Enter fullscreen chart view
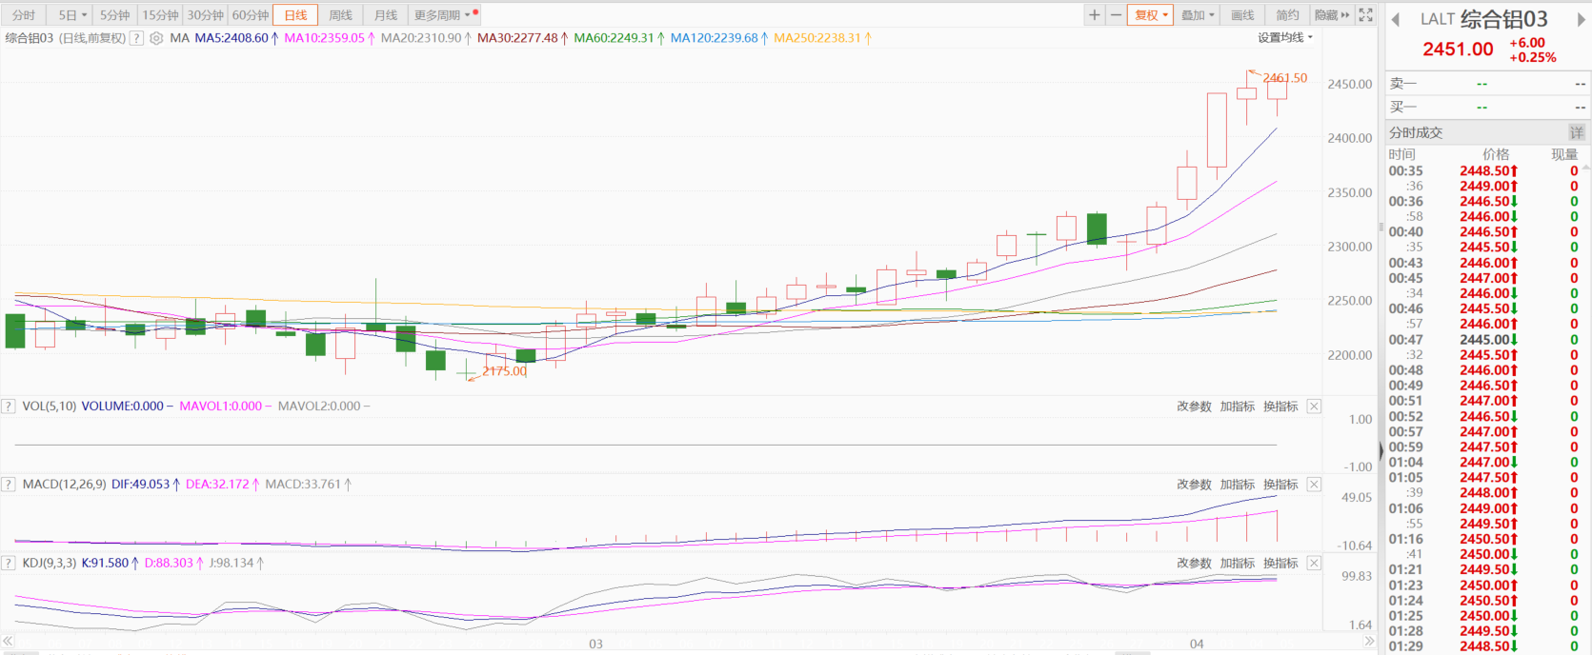This screenshot has width=1592, height=655. pyautogui.click(x=1365, y=15)
